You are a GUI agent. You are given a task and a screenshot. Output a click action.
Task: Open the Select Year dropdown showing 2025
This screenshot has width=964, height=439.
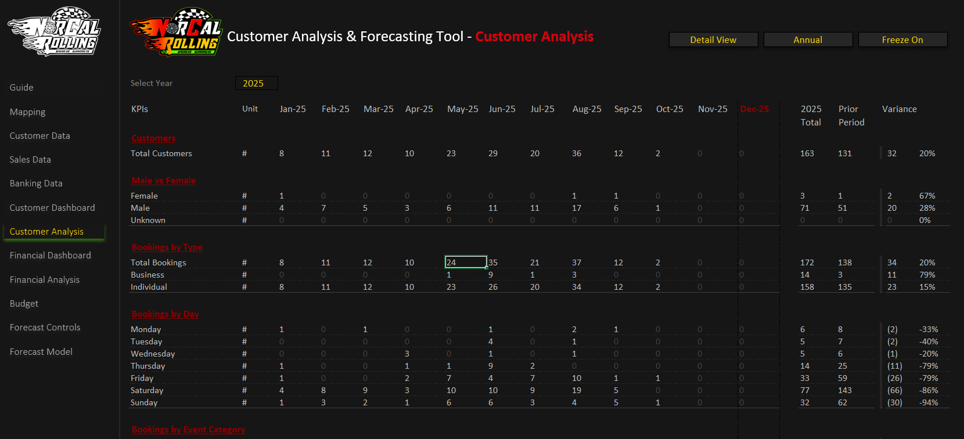coord(256,83)
